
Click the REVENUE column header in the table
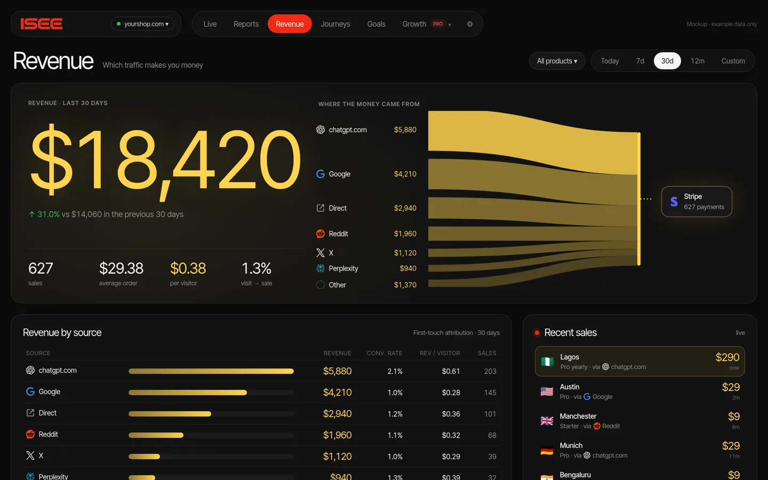(338, 353)
